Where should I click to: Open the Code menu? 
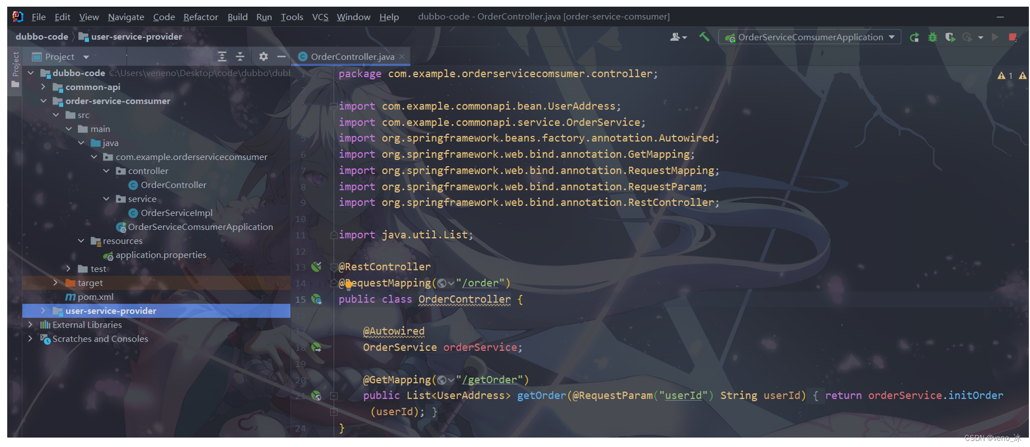[164, 17]
